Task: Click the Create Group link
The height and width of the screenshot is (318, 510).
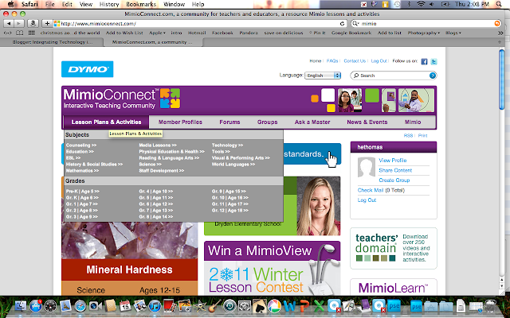Action: [394, 180]
